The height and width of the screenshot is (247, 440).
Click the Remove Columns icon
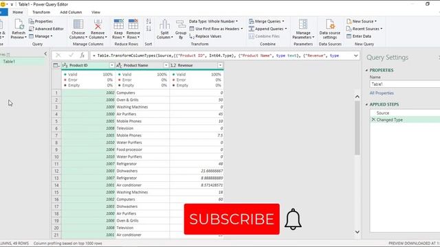click(x=98, y=25)
